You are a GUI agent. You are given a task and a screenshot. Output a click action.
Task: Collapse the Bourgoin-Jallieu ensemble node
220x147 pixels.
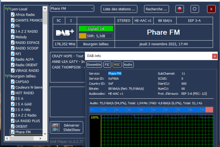(23, 76)
